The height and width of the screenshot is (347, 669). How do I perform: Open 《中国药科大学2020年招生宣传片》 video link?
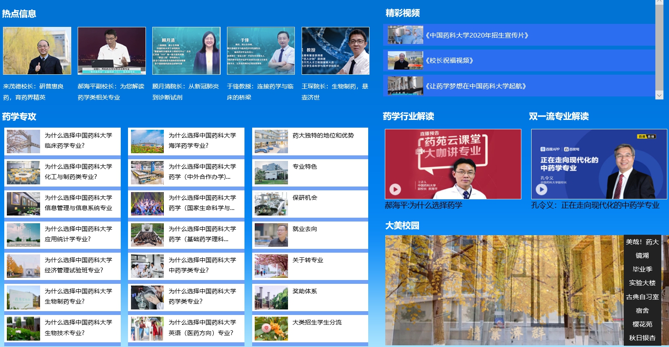coord(477,35)
